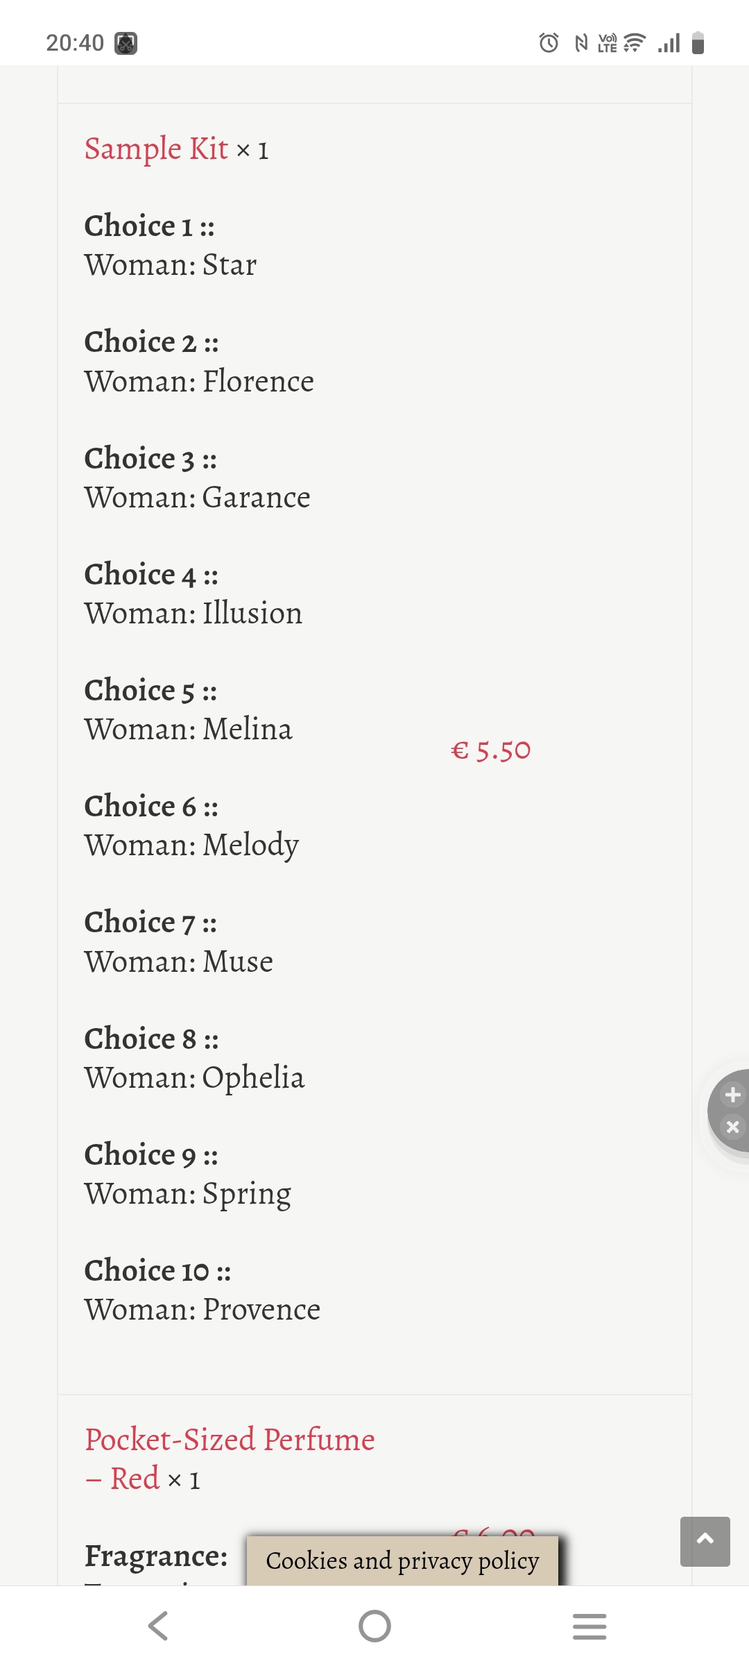Tap the Wi-Fi status icon
The width and height of the screenshot is (749, 1666).
click(x=635, y=43)
